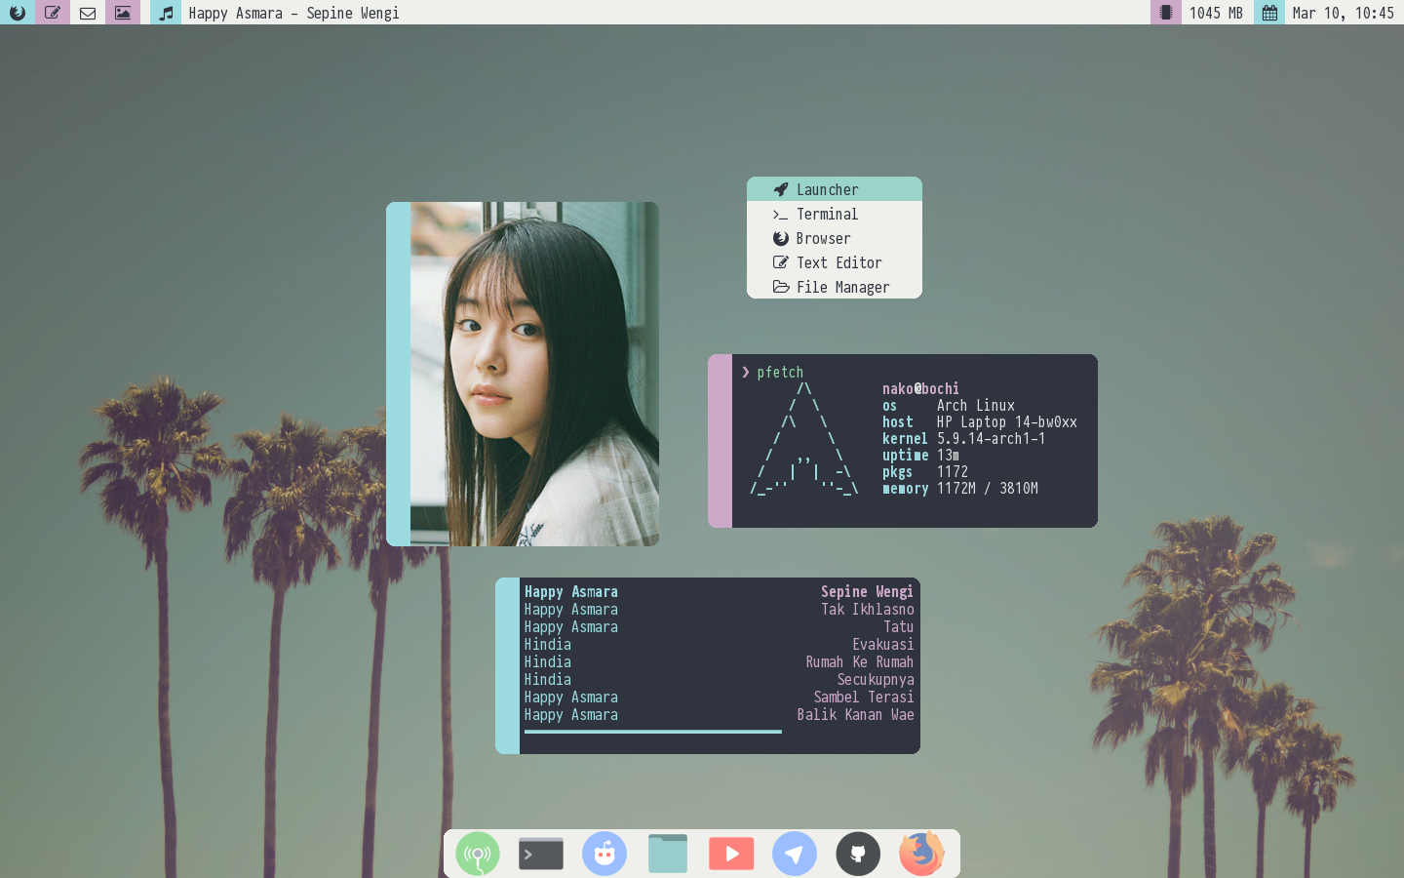Open the Firefox icon in the top bar

click(x=18, y=13)
